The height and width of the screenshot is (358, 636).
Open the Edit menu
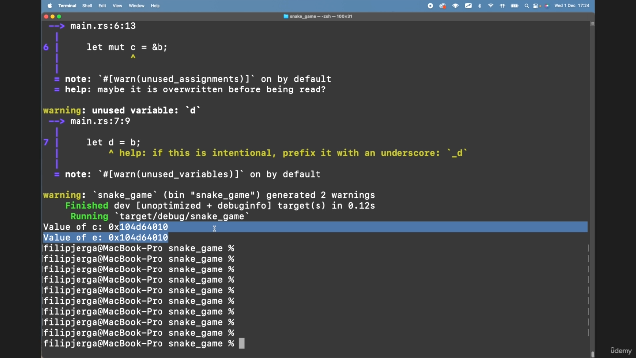coord(102,6)
